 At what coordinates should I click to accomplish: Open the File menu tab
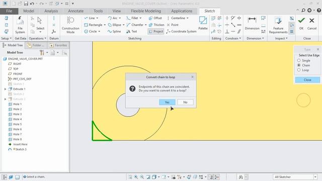(x=9, y=11)
